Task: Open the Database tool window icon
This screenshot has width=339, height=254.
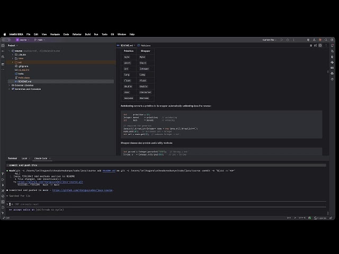Action: 332,57
